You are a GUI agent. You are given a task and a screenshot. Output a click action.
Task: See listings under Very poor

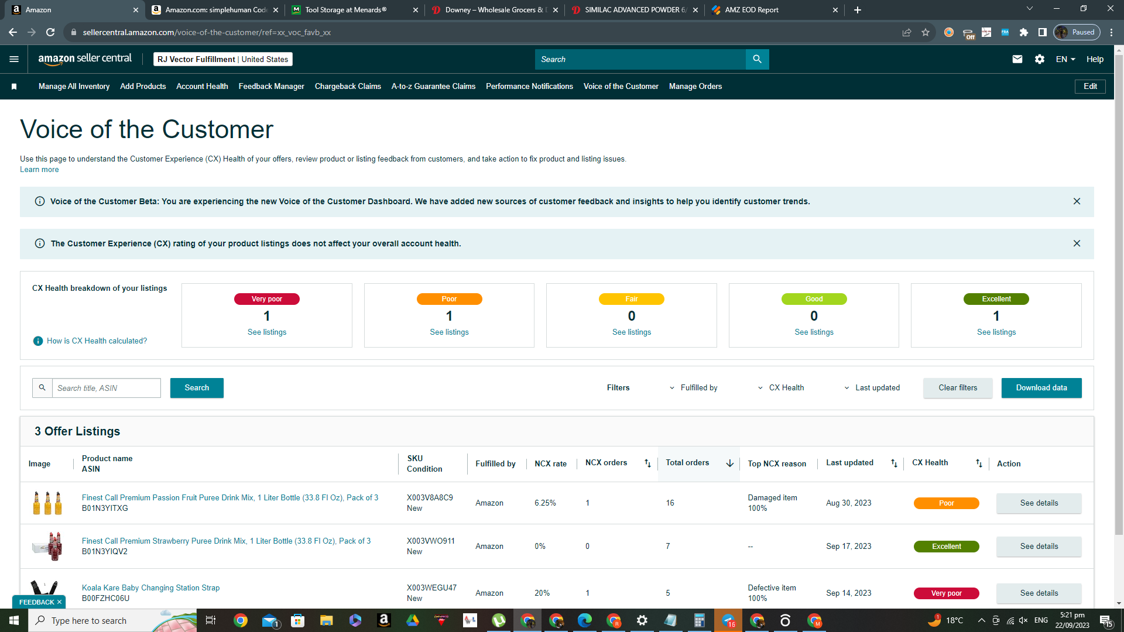(267, 332)
